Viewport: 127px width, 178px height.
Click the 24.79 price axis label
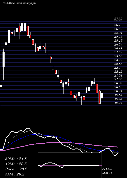(x=118, y=44)
